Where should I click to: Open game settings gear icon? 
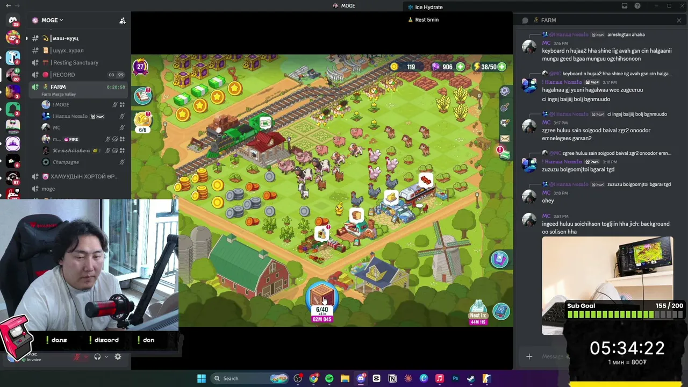[505, 91]
